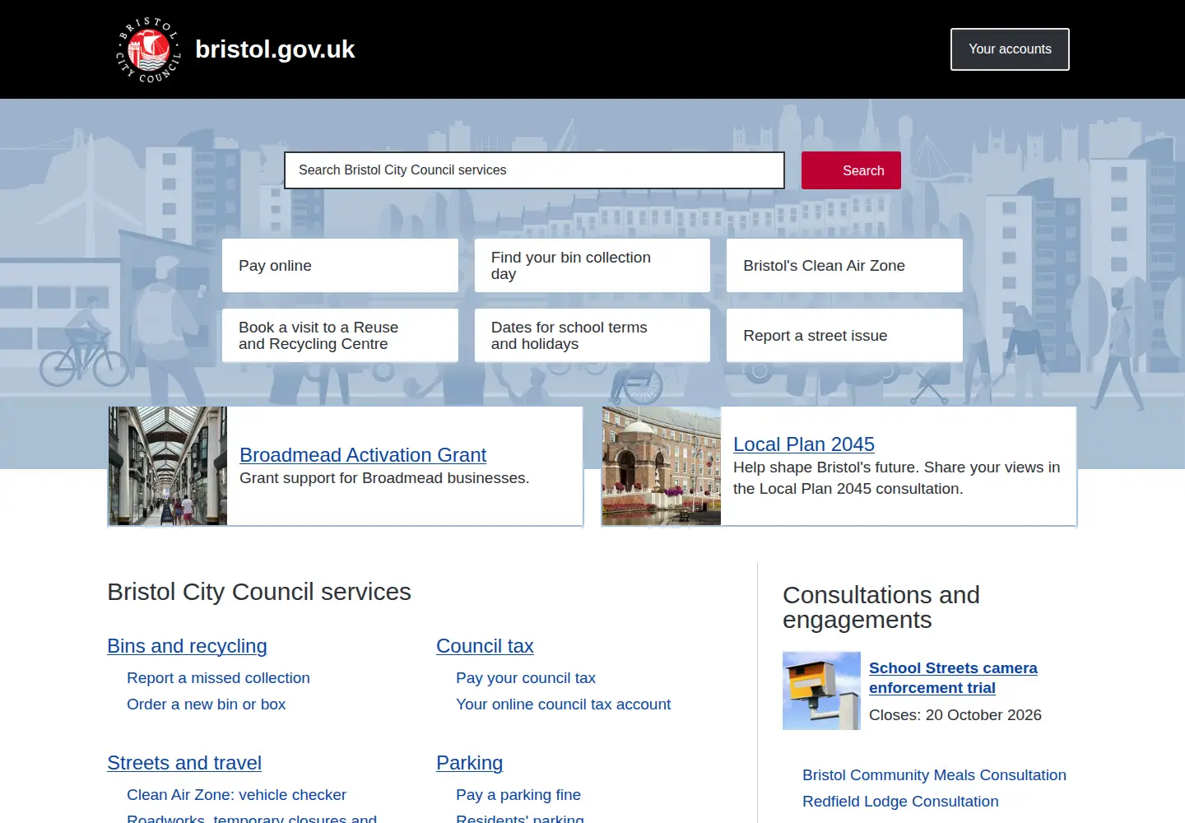1185x823 pixels.
Task: Click the 'Consultations and engagements' heading
Action: (x=881, y=607)
